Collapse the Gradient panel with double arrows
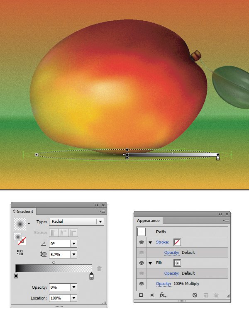249x319 pixels. (x=97, y=205)
